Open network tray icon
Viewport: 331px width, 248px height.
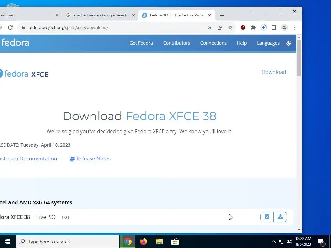(x=282, y=242)
